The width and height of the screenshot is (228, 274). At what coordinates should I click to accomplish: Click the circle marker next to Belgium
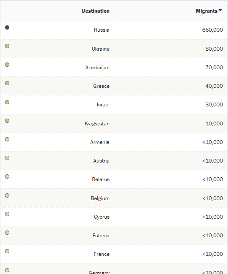tap(7, 195)
